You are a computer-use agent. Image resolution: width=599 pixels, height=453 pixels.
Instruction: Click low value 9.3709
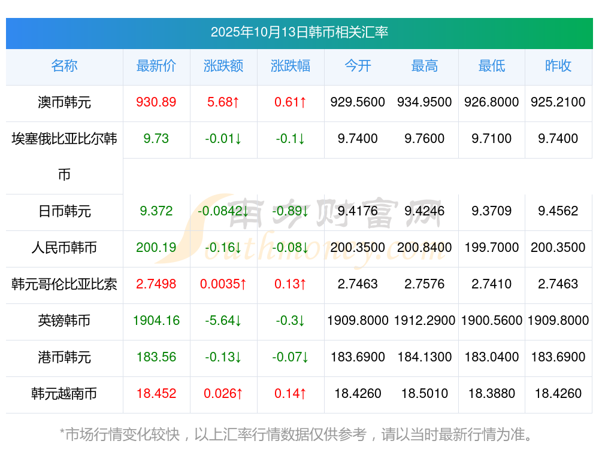tap(492, 211)
